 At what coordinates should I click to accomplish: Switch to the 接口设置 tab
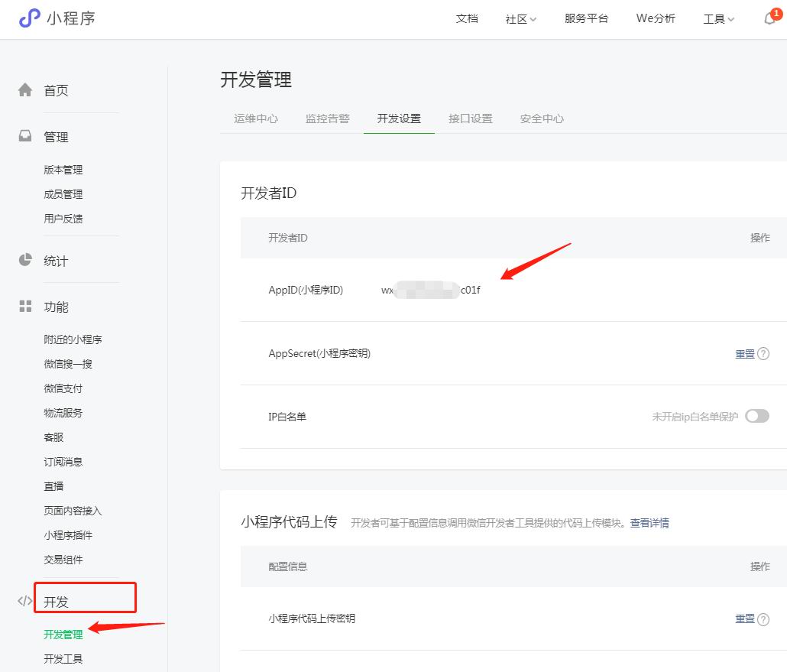click(x=471, y=118)
